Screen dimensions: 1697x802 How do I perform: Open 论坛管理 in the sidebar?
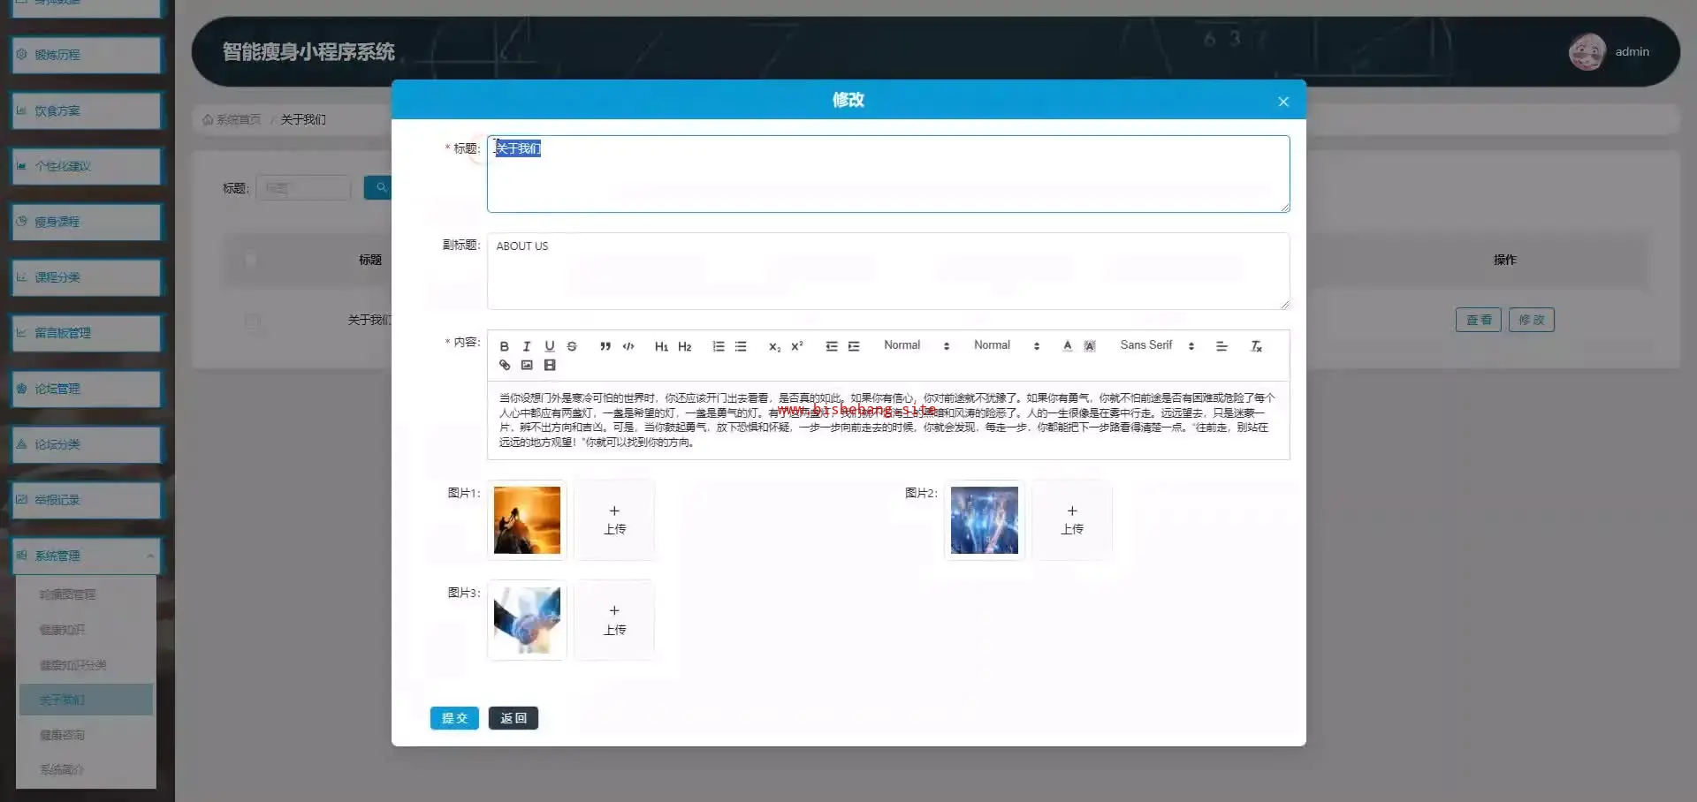(x=87, y=389)
